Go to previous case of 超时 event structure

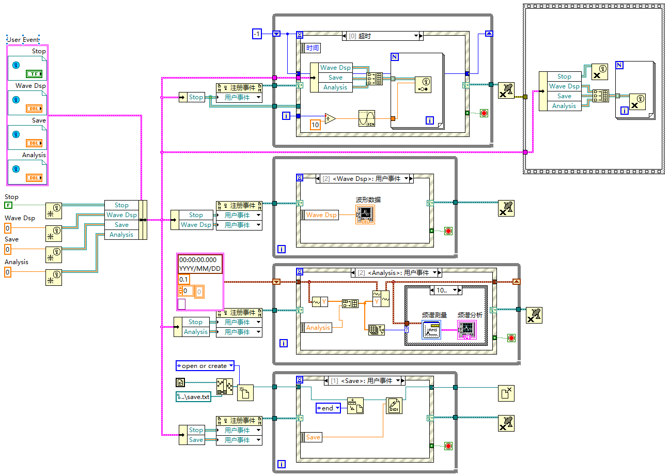point(345,36)
